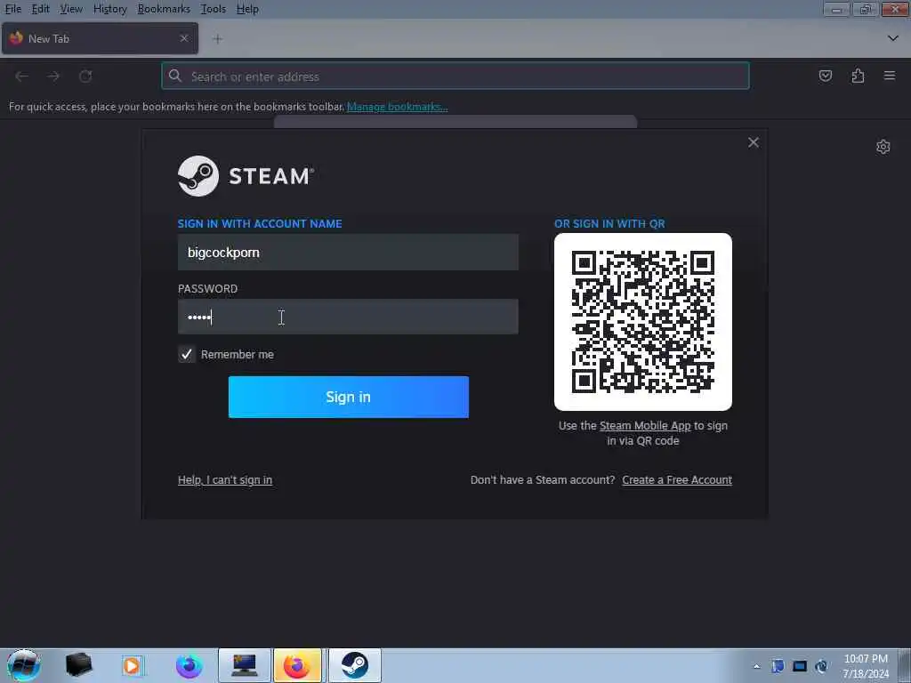
Task: Focus the password field
Action: pos(348,317)
